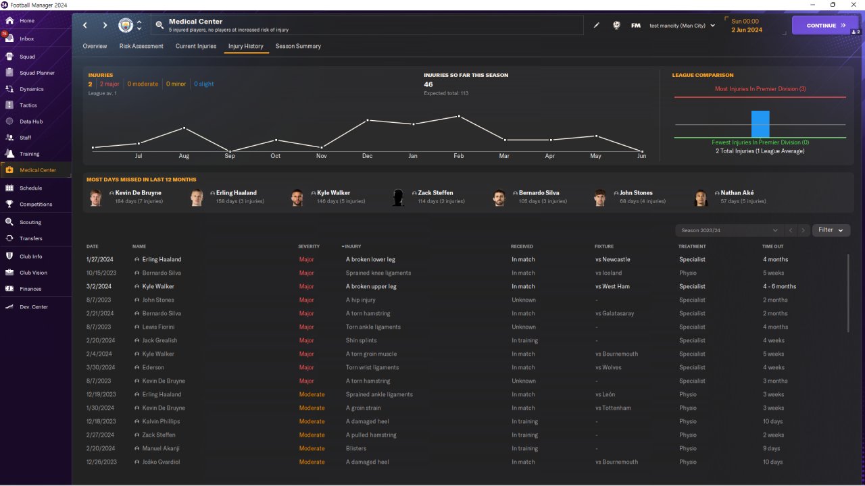Open Jack Grealish in the Shin splints row

tap(159, 340)
